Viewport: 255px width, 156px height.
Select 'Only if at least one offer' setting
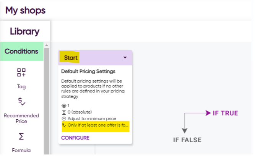(96, 125)
